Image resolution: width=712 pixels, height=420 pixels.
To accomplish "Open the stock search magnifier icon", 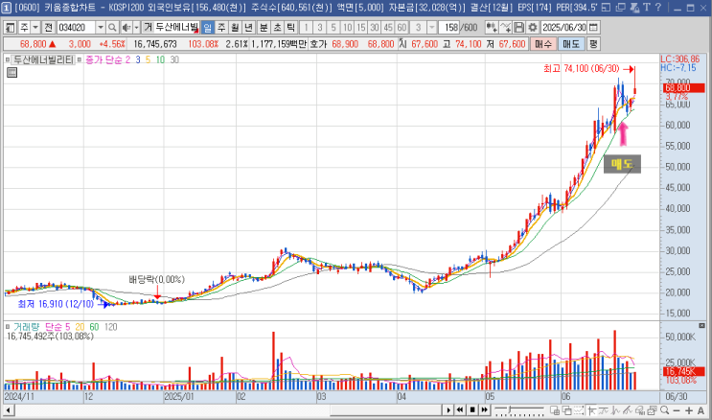I will (112, 28).
